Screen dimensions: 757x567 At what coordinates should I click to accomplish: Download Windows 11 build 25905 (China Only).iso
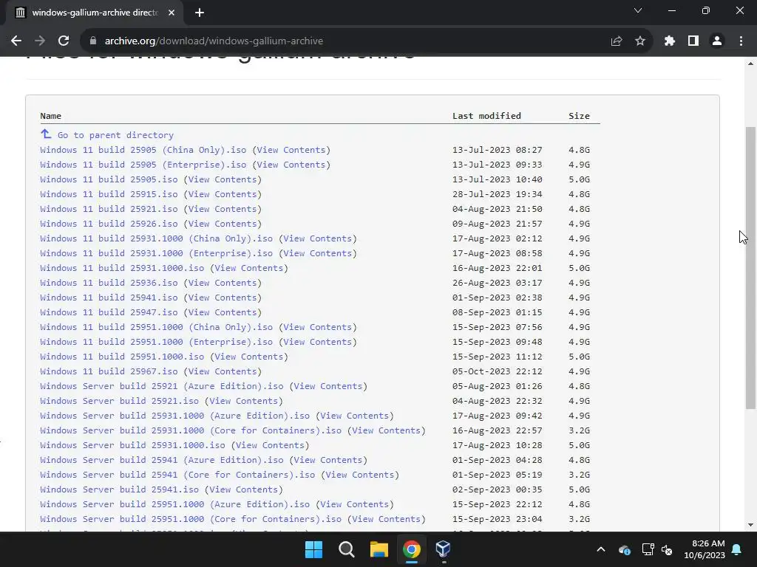pyautogui.click(x=143, y=150)
